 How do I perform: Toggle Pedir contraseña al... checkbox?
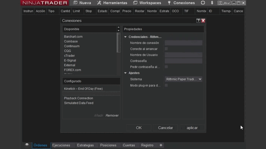(x=166, y=67)
